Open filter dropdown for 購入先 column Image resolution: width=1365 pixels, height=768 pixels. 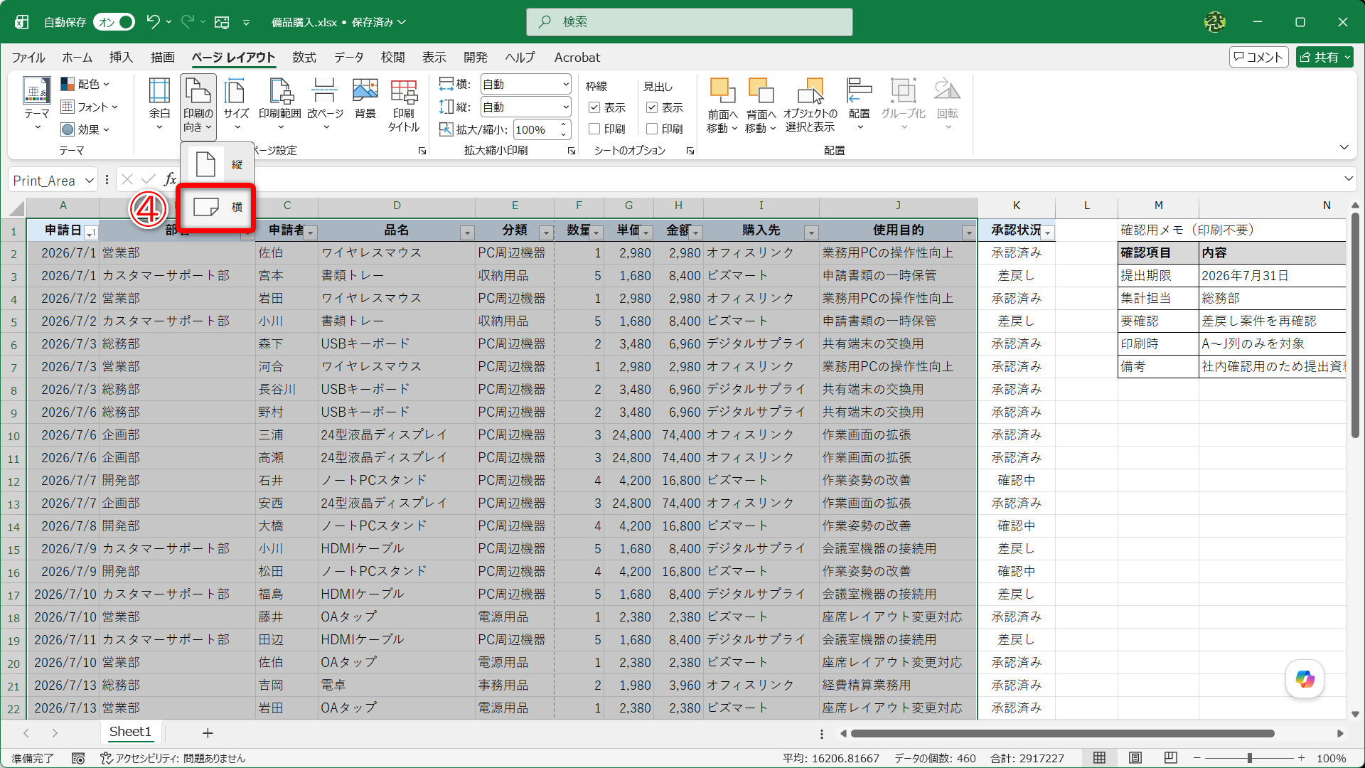[811, 233]
